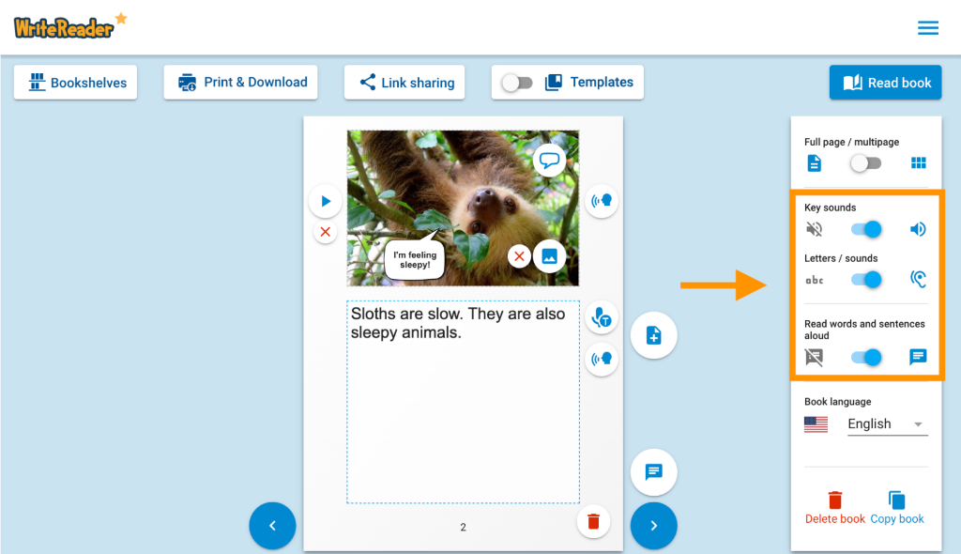Click the "Key sounds" label
961x554 pixels.
pos(830,208)
